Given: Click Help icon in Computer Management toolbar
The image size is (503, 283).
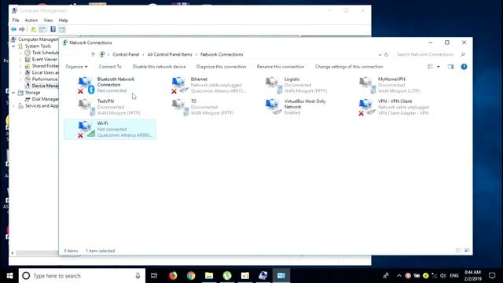Looking at the screenshot, I should (x=53, y=30).
